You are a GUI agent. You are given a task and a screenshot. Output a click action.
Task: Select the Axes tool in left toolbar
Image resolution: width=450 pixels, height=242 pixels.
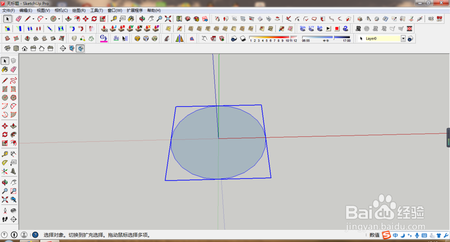click(x=5, y=171)
